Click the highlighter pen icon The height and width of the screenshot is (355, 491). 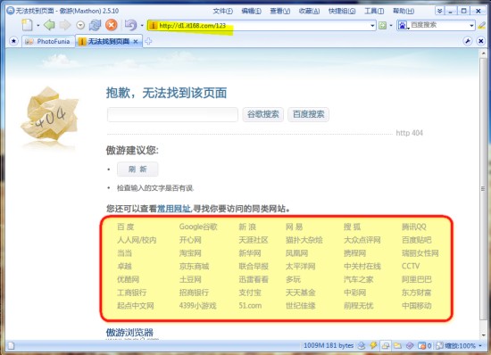(482, 25)
